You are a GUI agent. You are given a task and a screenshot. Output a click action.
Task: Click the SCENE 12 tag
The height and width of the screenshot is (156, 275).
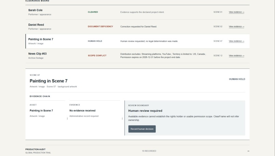click(218, 56)
